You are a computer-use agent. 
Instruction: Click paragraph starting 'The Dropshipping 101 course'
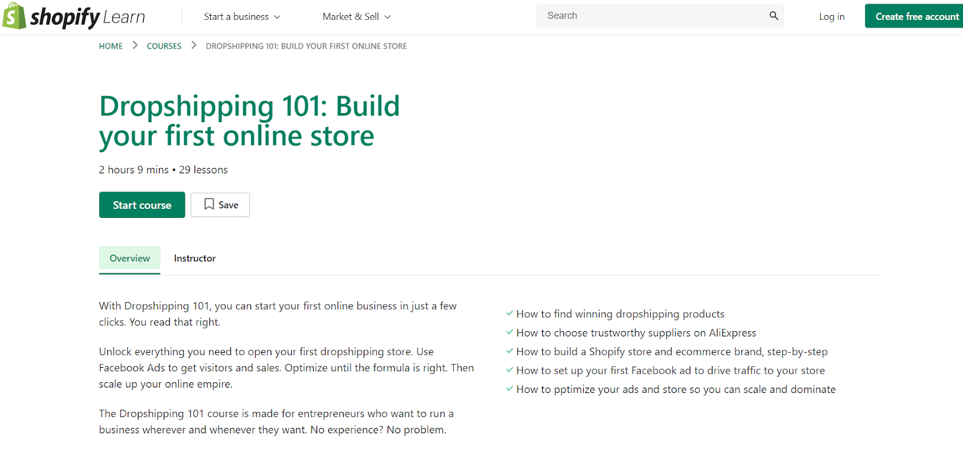pos(276,421)
